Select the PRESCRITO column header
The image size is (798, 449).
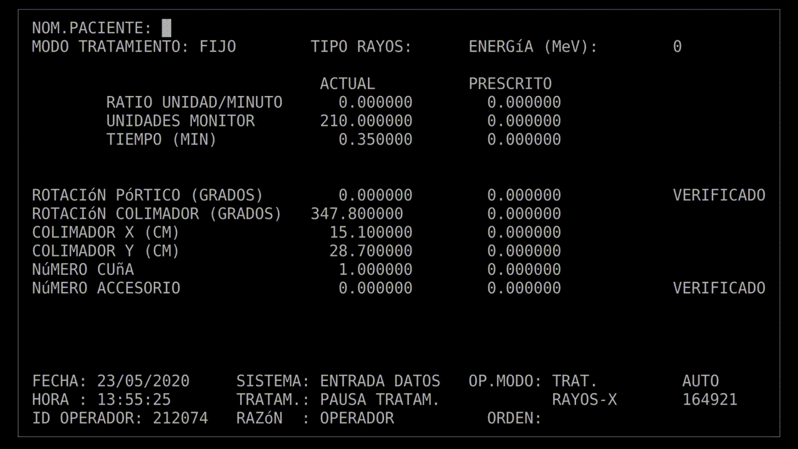[x=510, y=83]
